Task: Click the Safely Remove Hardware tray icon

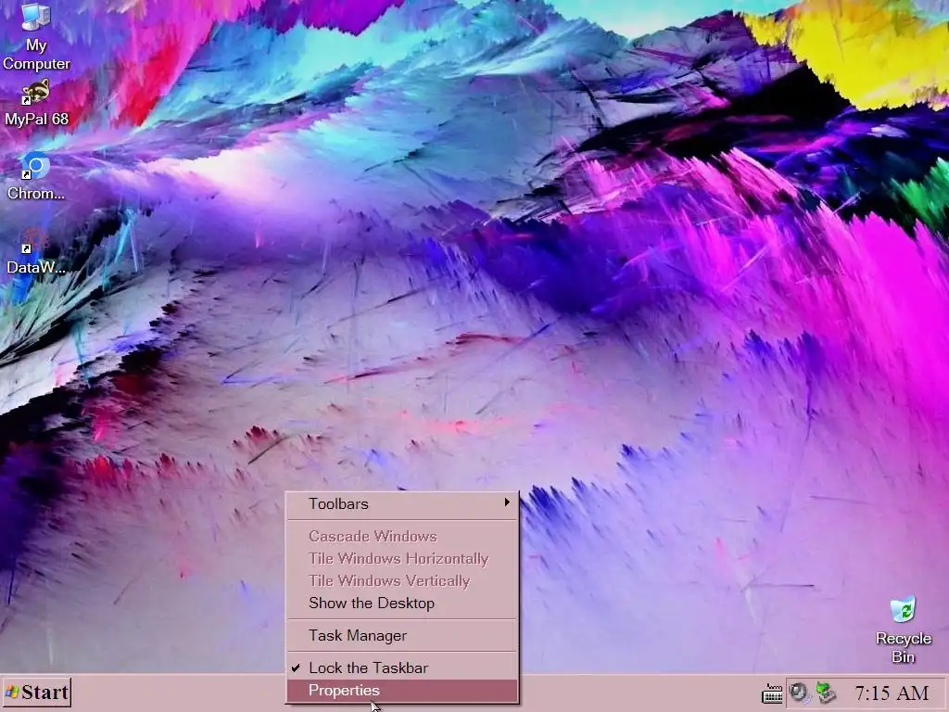Action: 825,693
